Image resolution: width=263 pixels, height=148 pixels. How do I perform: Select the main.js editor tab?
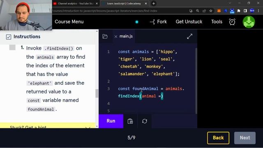[126, 37]
